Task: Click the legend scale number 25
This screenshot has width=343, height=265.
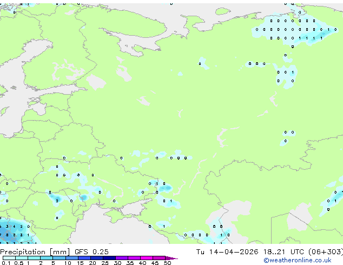Action: pos(105,263)
